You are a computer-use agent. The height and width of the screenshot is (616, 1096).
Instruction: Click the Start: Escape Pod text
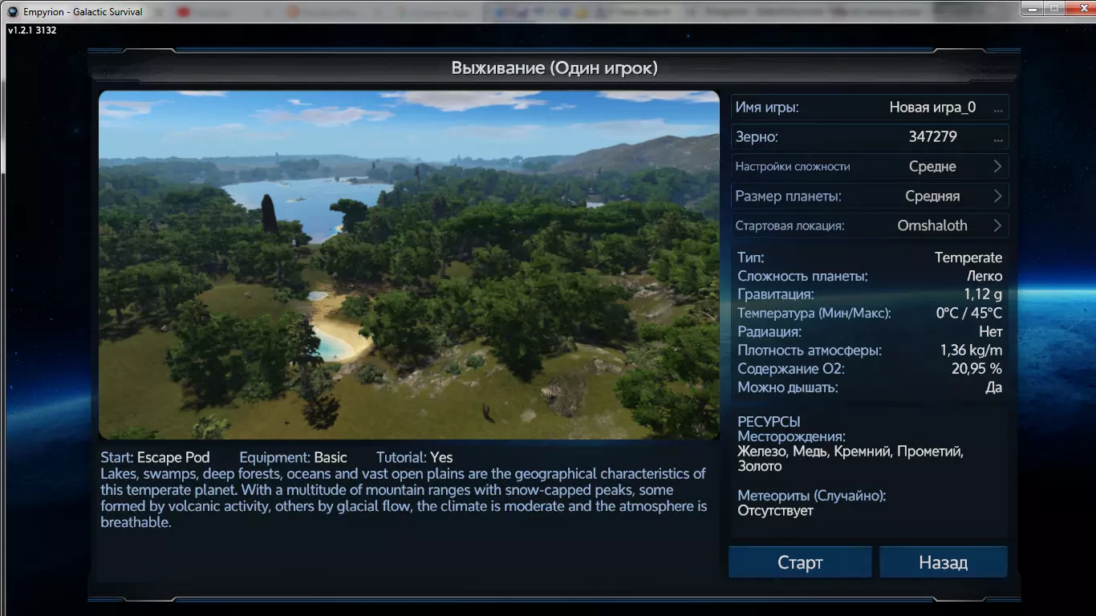155,458
